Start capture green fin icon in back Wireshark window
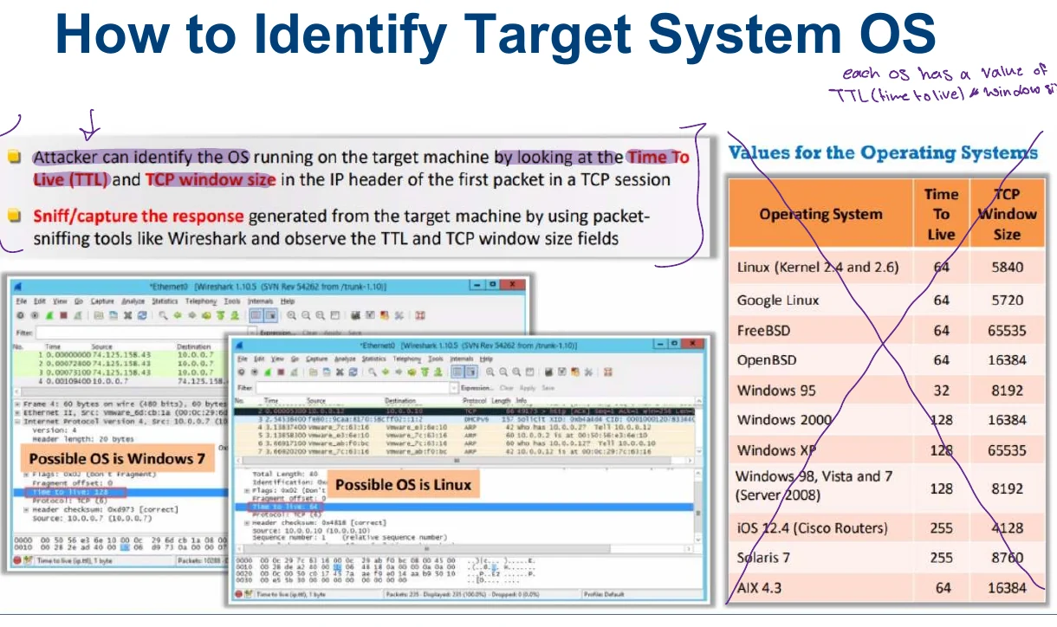Image resolution: width=1057 pixels, height=627 pixels. [49, 315]
